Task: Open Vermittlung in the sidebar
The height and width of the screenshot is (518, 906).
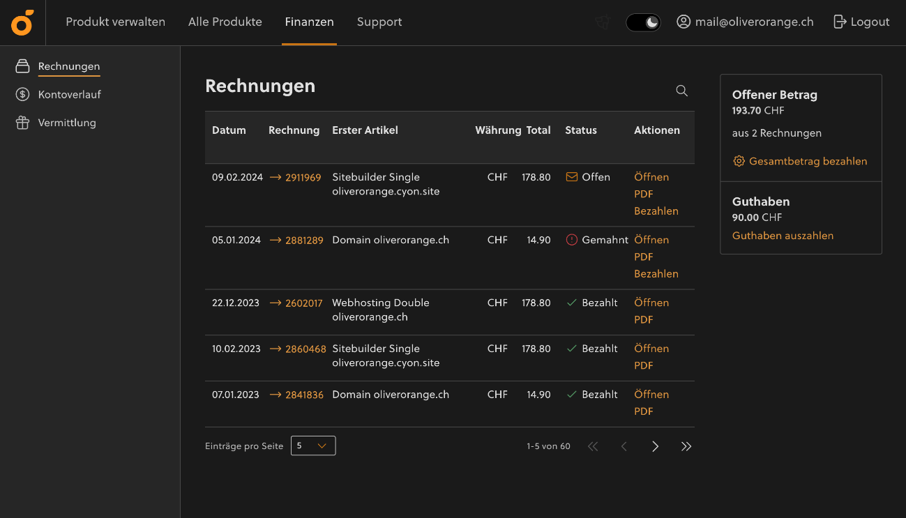Action: (x=67, y=123)
